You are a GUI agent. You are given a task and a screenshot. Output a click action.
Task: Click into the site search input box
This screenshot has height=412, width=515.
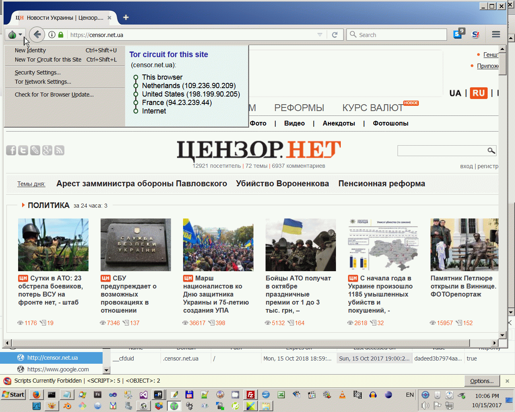coord(442,150)
